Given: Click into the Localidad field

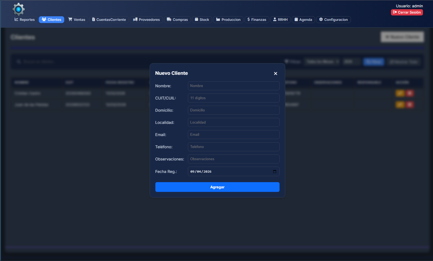Looking at the screenshot, I should (234, 122).
